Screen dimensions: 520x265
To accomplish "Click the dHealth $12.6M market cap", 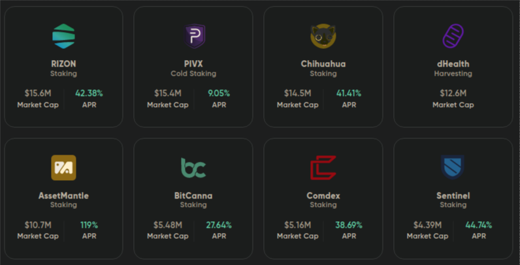I will 453,93.
